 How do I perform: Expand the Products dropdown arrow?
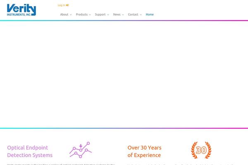(90, 15)
